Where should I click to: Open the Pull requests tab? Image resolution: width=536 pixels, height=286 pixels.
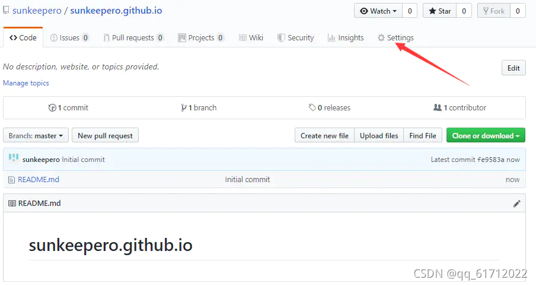[x=133, y=37]
